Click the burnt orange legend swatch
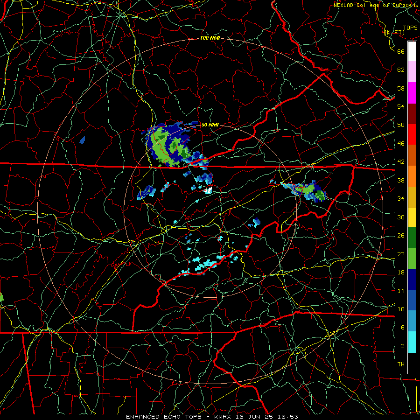420x420 pixels. pos(412,155)
